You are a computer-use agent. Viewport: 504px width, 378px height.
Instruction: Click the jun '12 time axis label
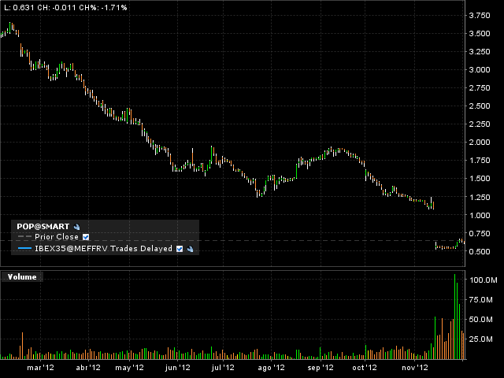[x=177, y=368]
